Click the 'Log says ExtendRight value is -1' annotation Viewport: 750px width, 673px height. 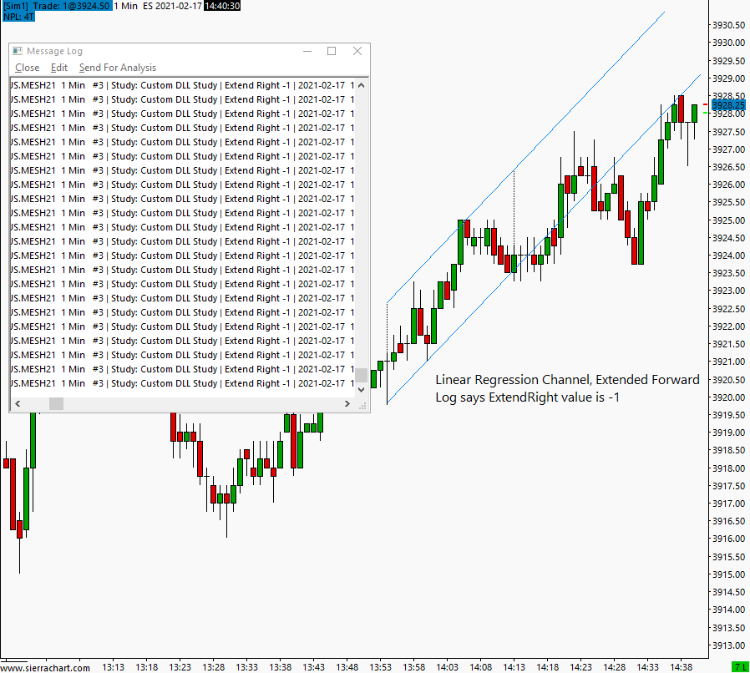click(528, 397)
